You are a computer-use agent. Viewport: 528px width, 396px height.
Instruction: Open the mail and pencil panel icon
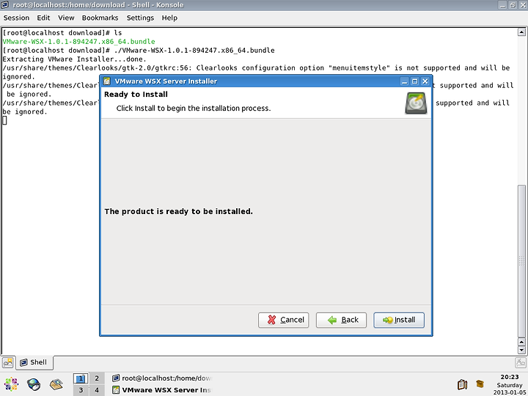(x=56, y=384)
